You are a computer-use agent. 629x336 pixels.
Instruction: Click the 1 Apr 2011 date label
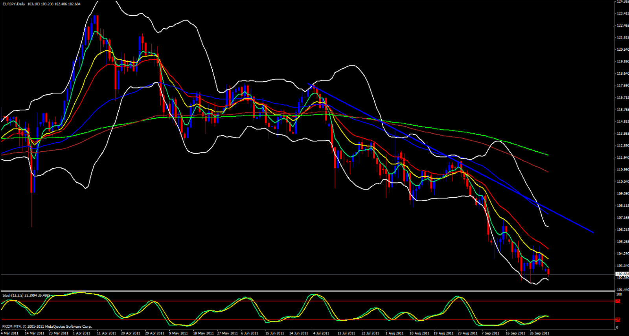pyautogui.click(x=81, y=333)
